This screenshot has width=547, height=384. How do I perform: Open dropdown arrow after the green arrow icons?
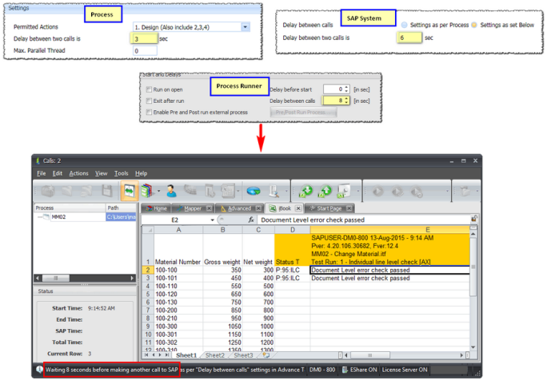pyautogui.click(x=357, y=191)
